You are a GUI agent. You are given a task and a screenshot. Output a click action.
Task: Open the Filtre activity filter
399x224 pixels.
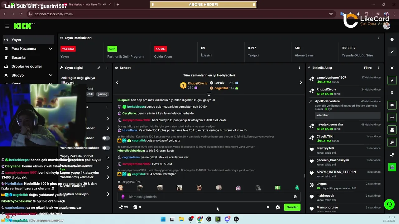[368, 68]
